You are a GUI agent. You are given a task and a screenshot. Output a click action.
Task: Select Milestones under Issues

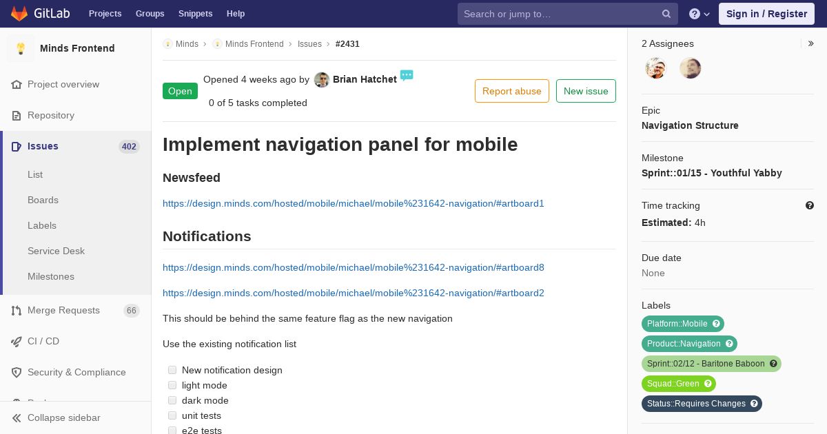tap(51, 276)
